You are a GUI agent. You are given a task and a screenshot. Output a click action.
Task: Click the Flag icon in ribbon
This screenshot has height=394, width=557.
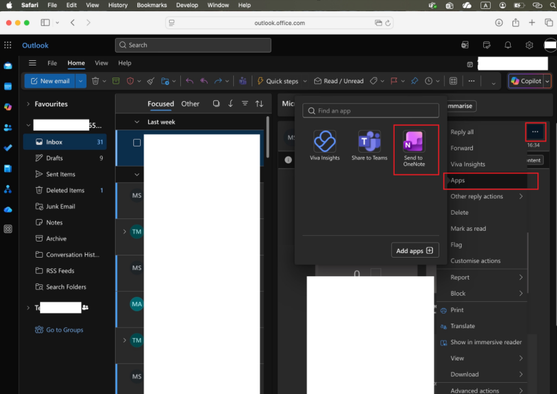(393, 81)
